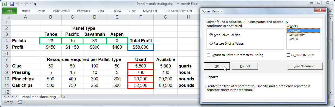Click Cancel in Solver Results
335x107 pixels.
tap(245, 66)
